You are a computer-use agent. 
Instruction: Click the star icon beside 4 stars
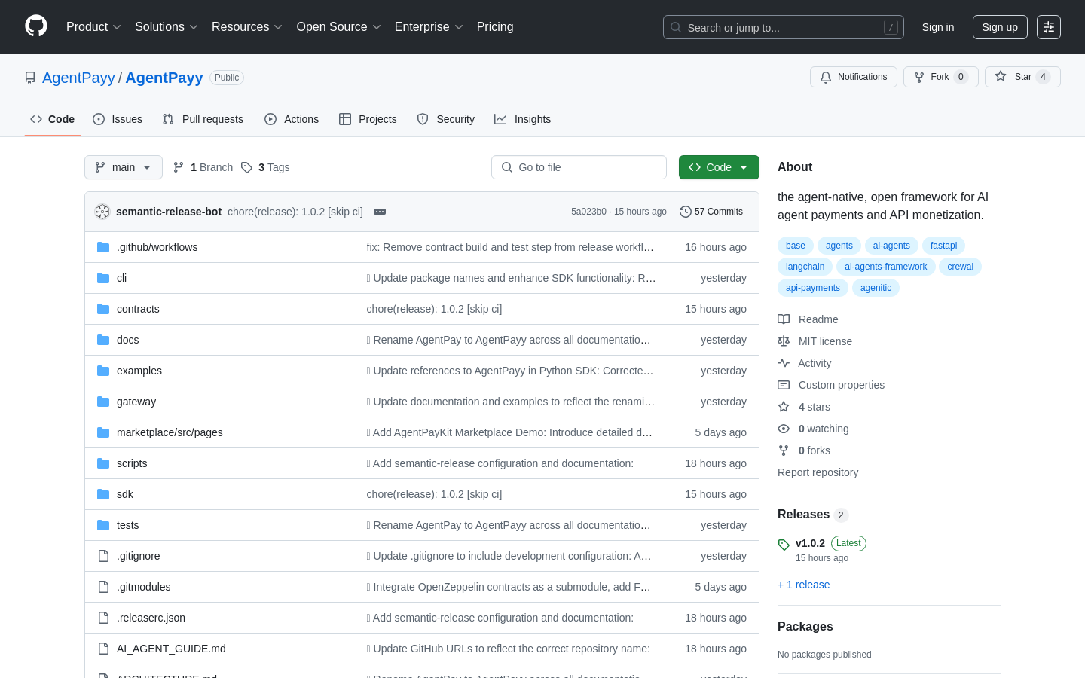[x=784, y=407]
